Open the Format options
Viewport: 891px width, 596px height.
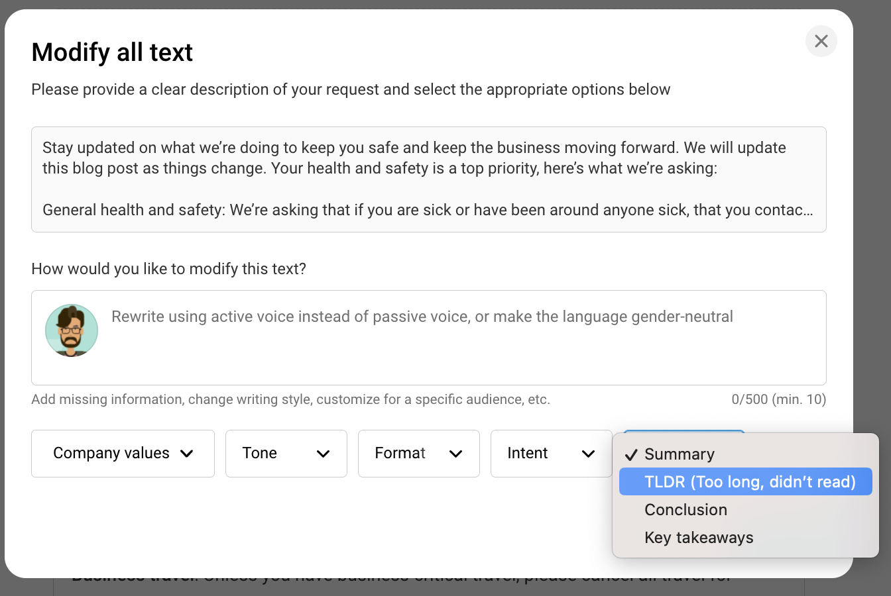418,454
